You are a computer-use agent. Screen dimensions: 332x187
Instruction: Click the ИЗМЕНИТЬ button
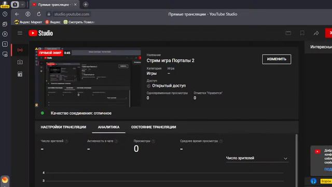tap(276, 59)
